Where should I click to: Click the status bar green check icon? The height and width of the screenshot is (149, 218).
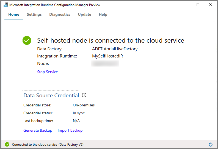tap(7, 144)
